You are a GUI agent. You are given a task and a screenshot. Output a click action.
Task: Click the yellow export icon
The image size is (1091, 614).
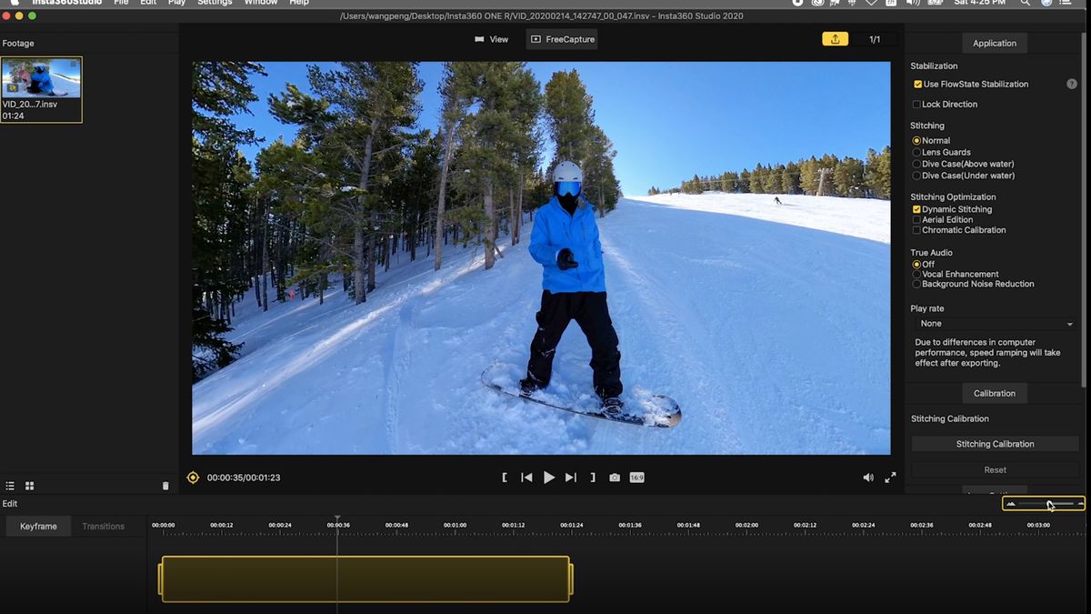835,39
